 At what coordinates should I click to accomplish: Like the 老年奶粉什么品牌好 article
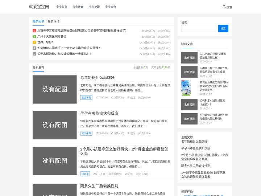click(117, 98)
